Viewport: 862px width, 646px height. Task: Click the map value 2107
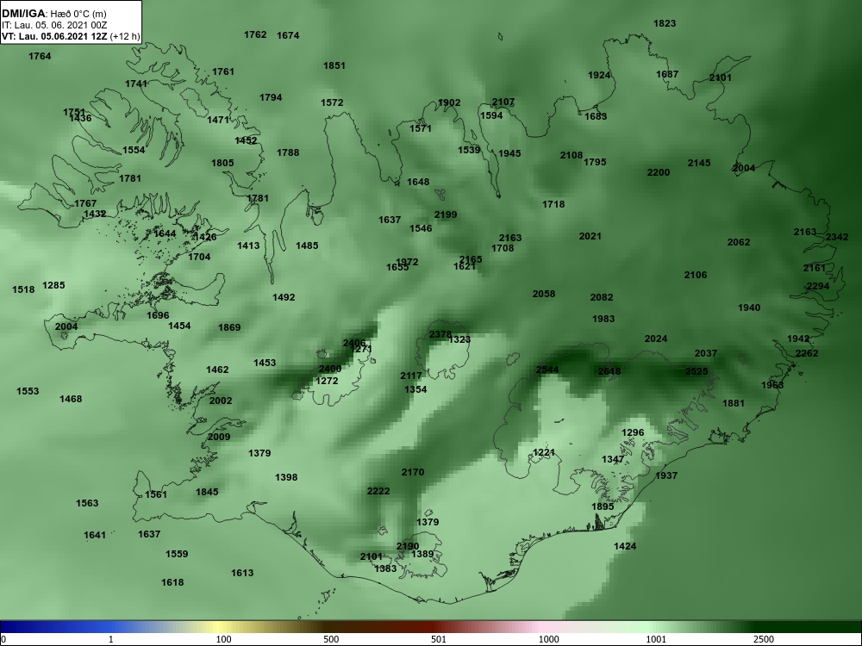(x=503, y=102)
